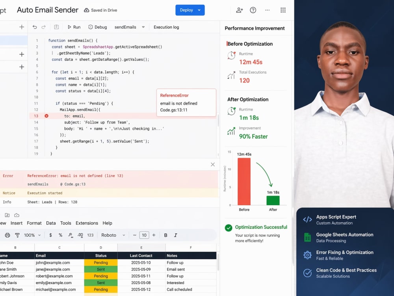Open the Extensions menu
This screenshot has height=296, width=394.
(x=87, y=223)
